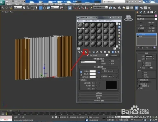This screenshot has width=158, height=122.
Task: Toggle the 封口始端 cap start checkbox
Action: tap(143, 63)
